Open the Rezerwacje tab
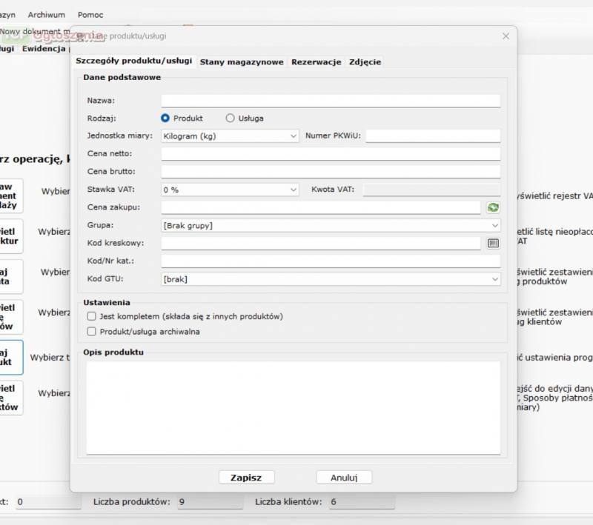 point(316,62)
